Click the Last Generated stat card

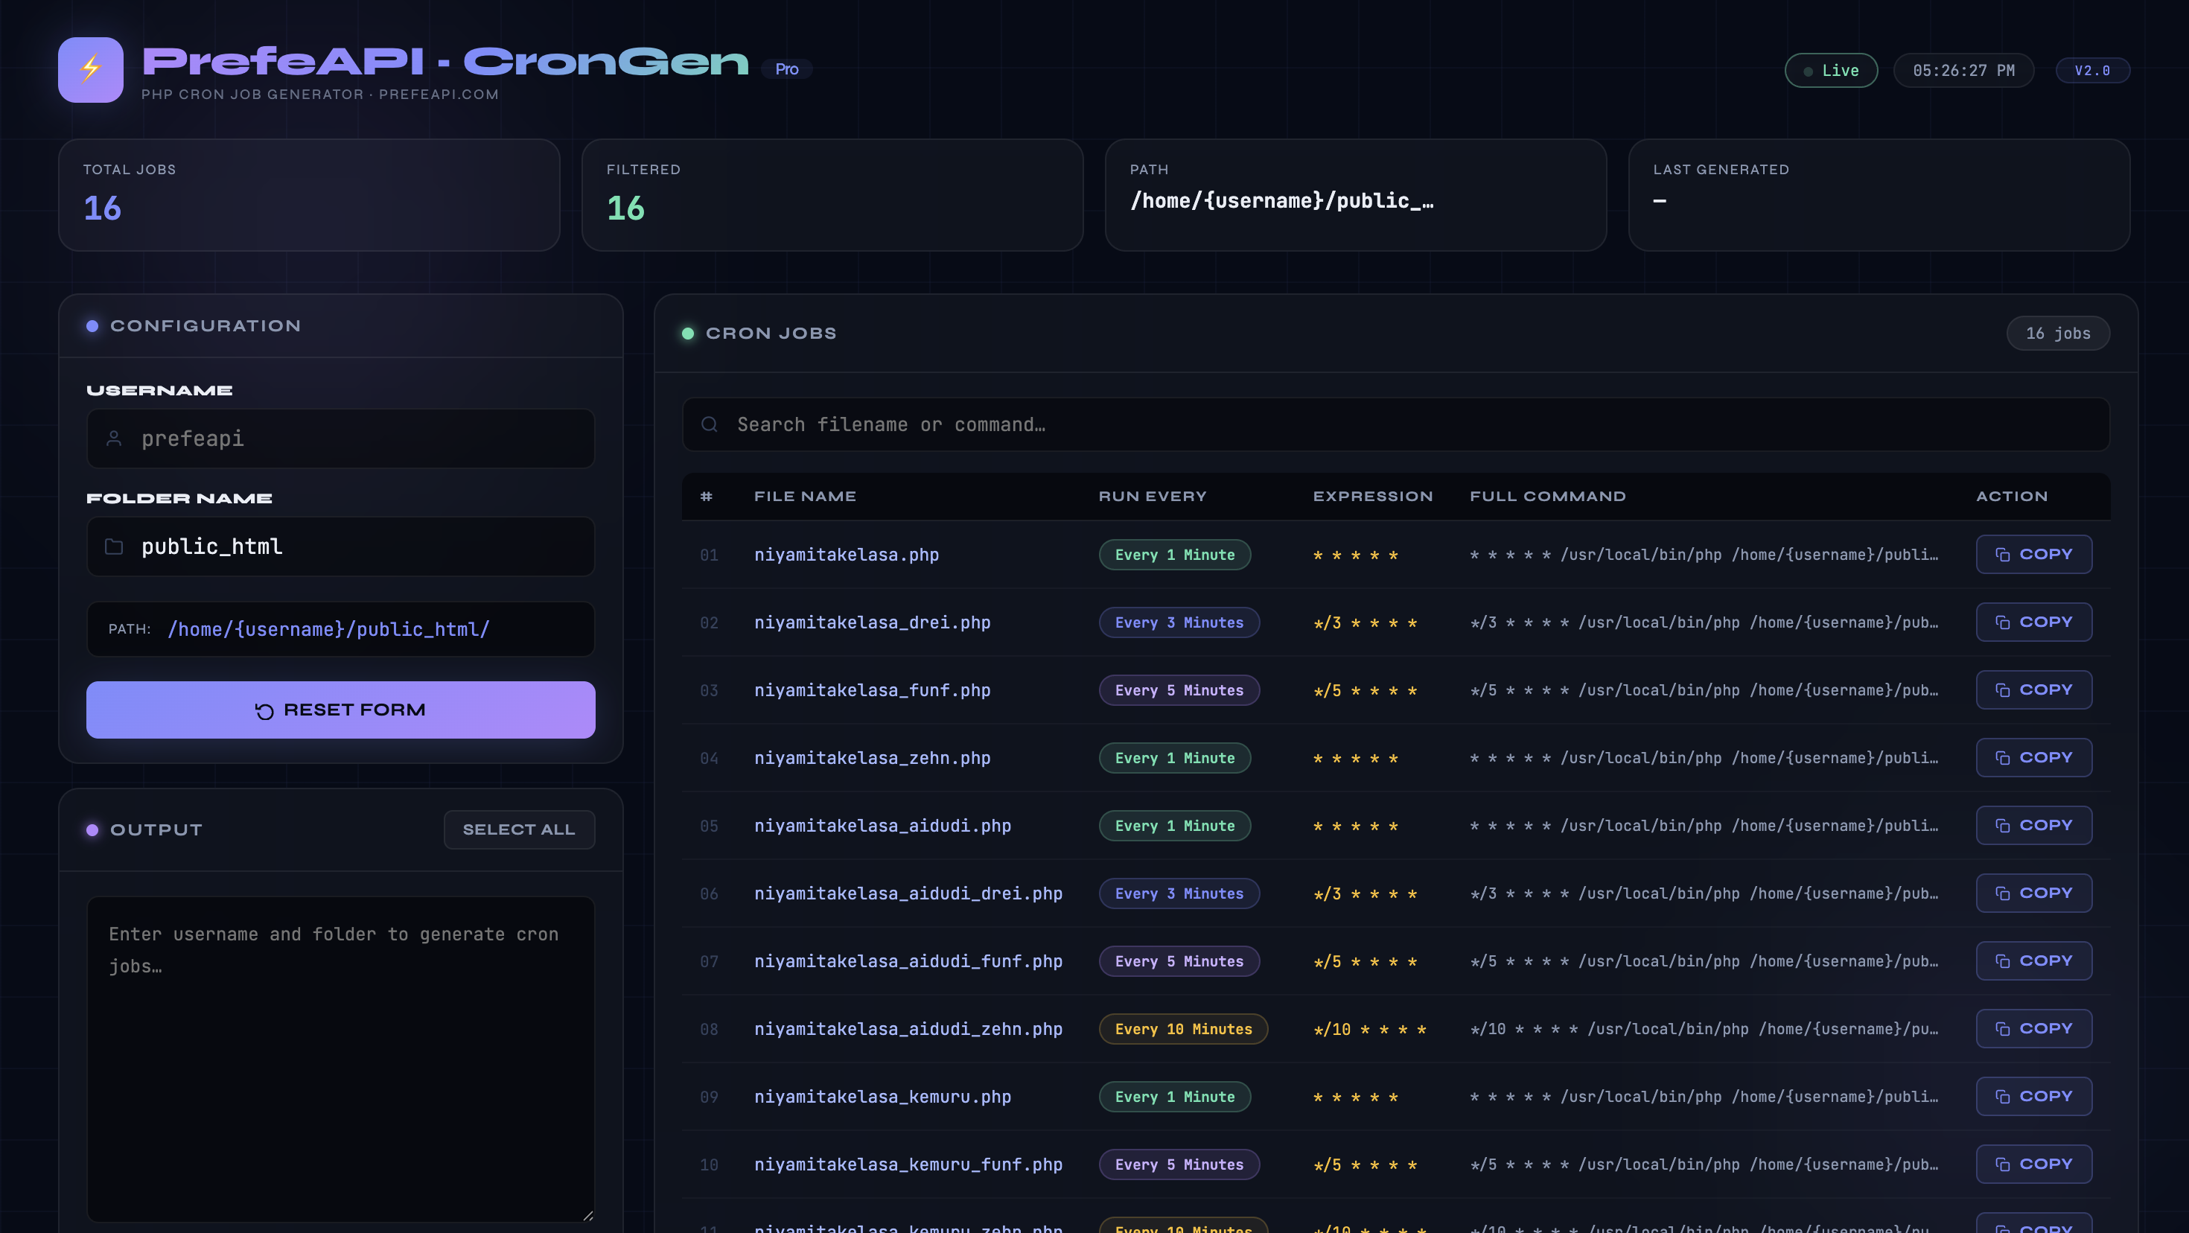1880,195
